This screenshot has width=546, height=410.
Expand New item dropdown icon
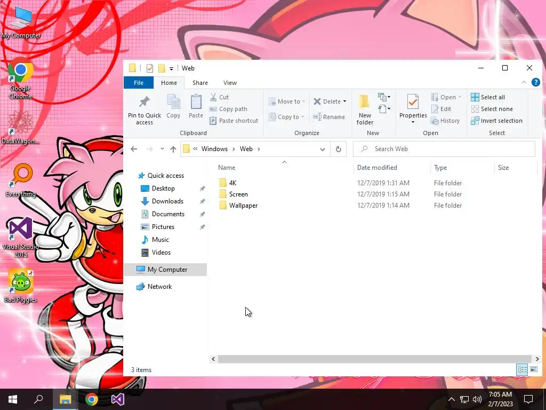click(x=384, y=97)
